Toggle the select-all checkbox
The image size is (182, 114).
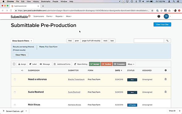click(x=14, y=64)
